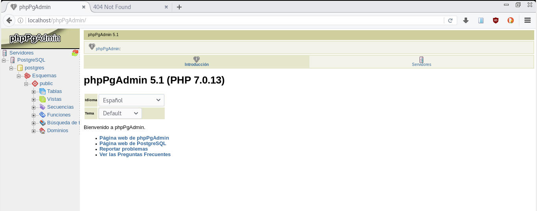This screenshot has height=211, width=537.
Task: Click the Dominios house icon
Action: 42,131
